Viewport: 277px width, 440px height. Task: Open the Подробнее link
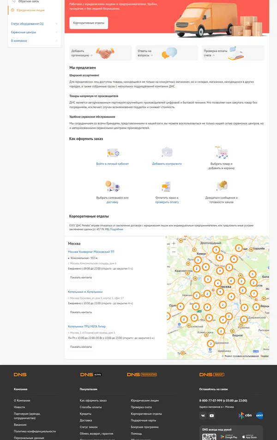(x=117, y=229)
